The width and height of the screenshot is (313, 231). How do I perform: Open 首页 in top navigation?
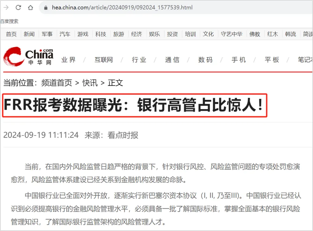point(11,34)
